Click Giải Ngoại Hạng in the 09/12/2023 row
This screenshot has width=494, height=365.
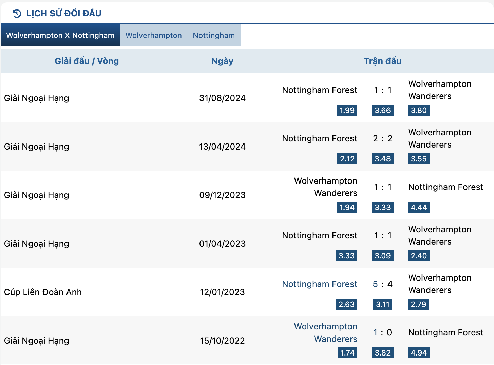(x=37, y=195)
